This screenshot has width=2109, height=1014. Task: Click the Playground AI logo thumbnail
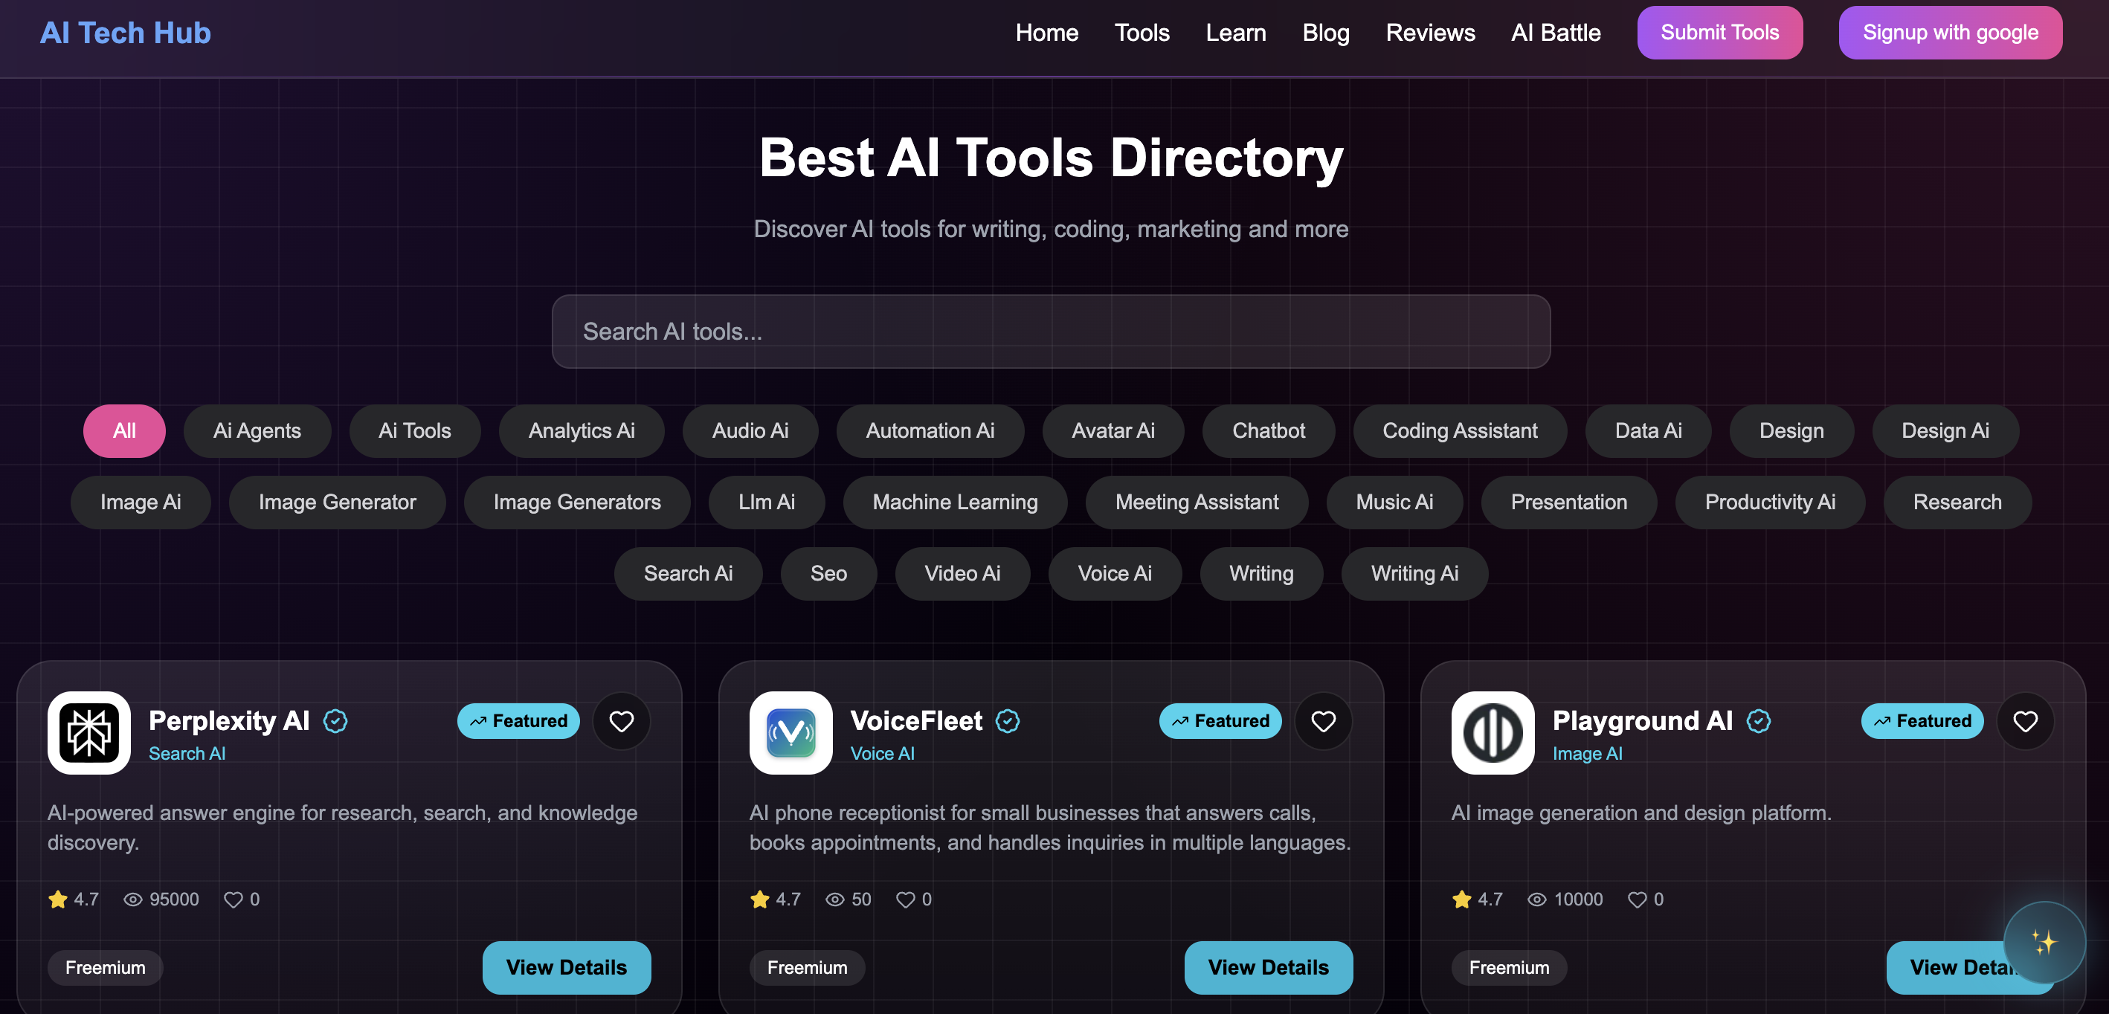pos(1493,732)
